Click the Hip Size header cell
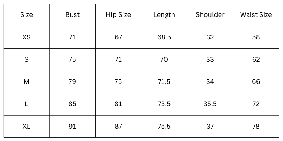Screen dimensions: 283x141 (118, 15)
